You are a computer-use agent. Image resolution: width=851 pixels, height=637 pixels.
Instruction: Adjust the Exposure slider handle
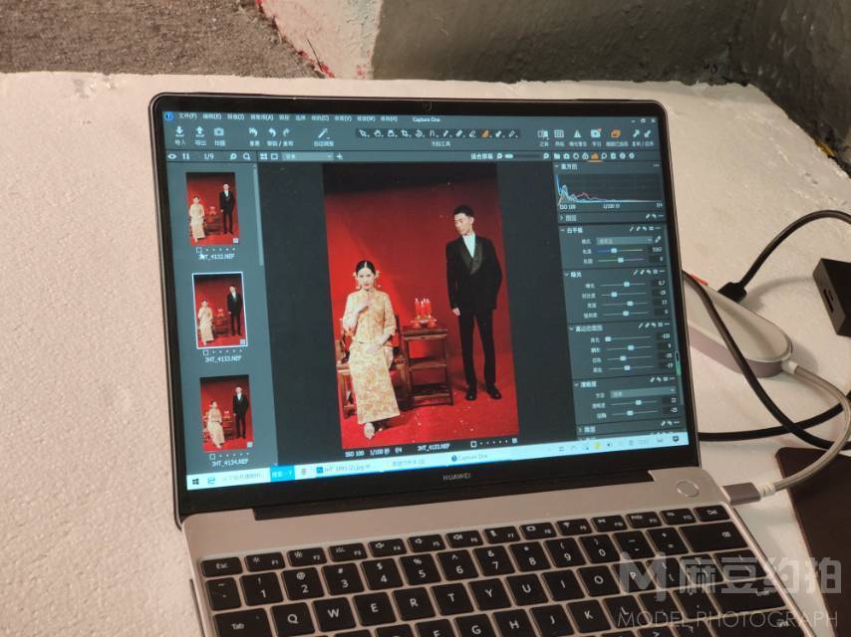click(627, 284)
